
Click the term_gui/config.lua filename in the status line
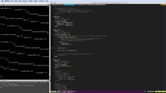[69, 91]
